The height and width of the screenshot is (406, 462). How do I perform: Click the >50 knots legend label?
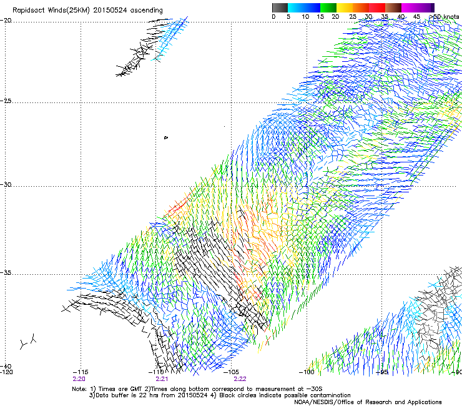click(445, 17)
